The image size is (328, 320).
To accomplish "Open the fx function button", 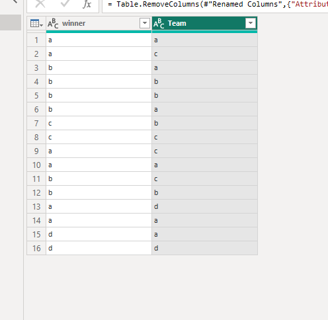I will 87,4.
